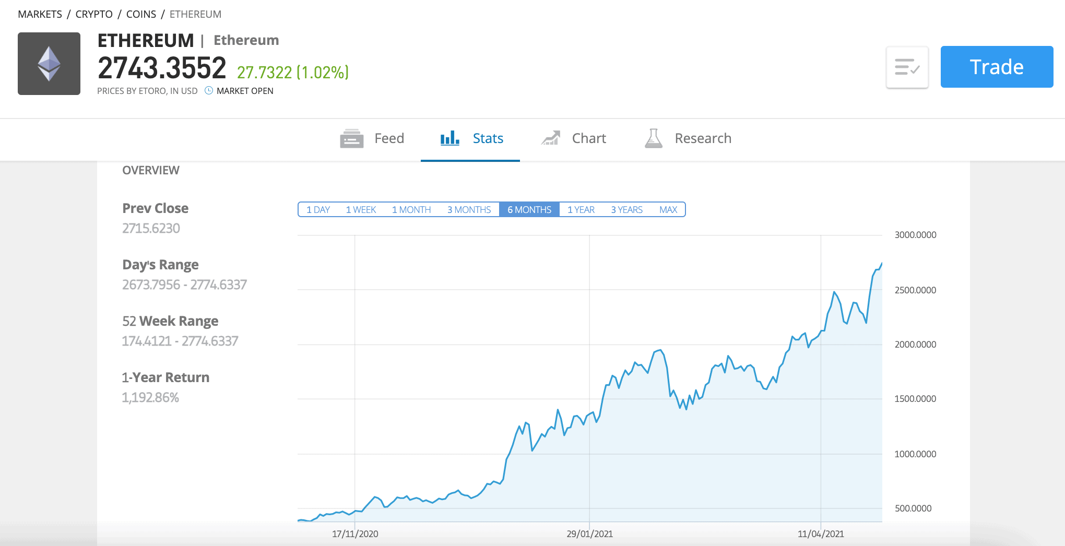Click the 3000.0000 axis label
1065x546 pixels.
[x=915, y=235]
